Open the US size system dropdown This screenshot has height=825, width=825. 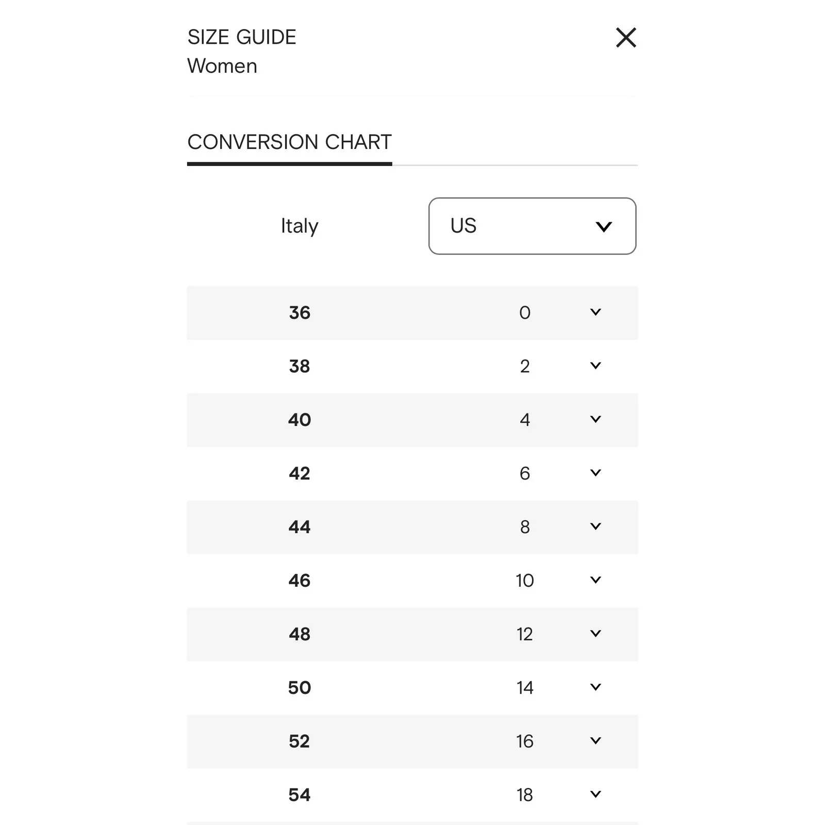click(532, 226)
